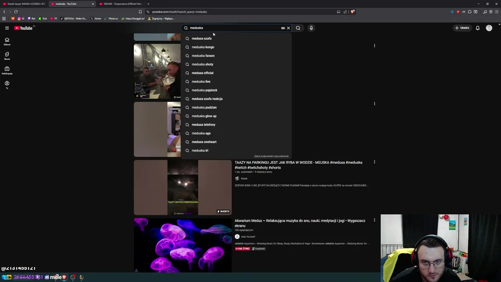The height and width of the screenshot is (282, 501).
Task: Select suggestion 'meduska faraon'
Action: tap(236, 56)
